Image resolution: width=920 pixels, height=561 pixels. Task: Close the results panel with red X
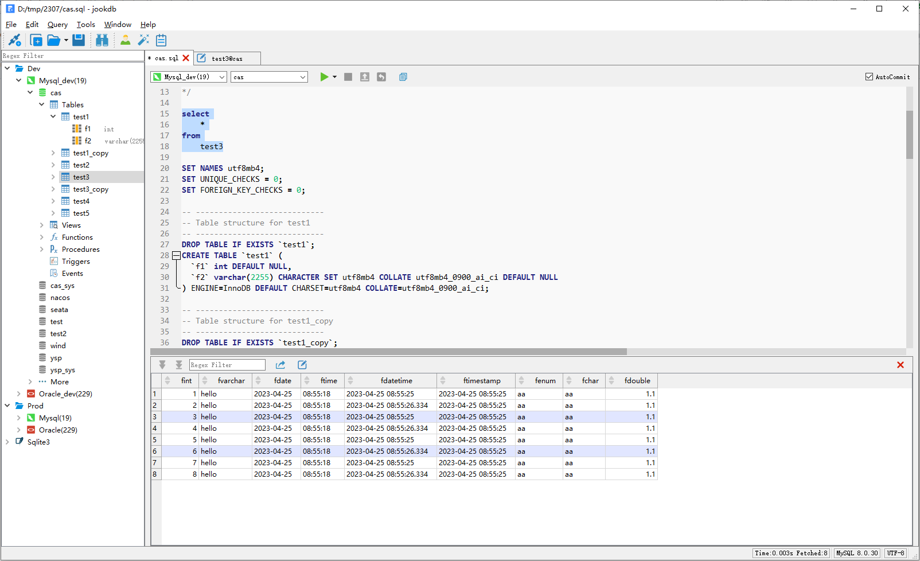point(900,365)
